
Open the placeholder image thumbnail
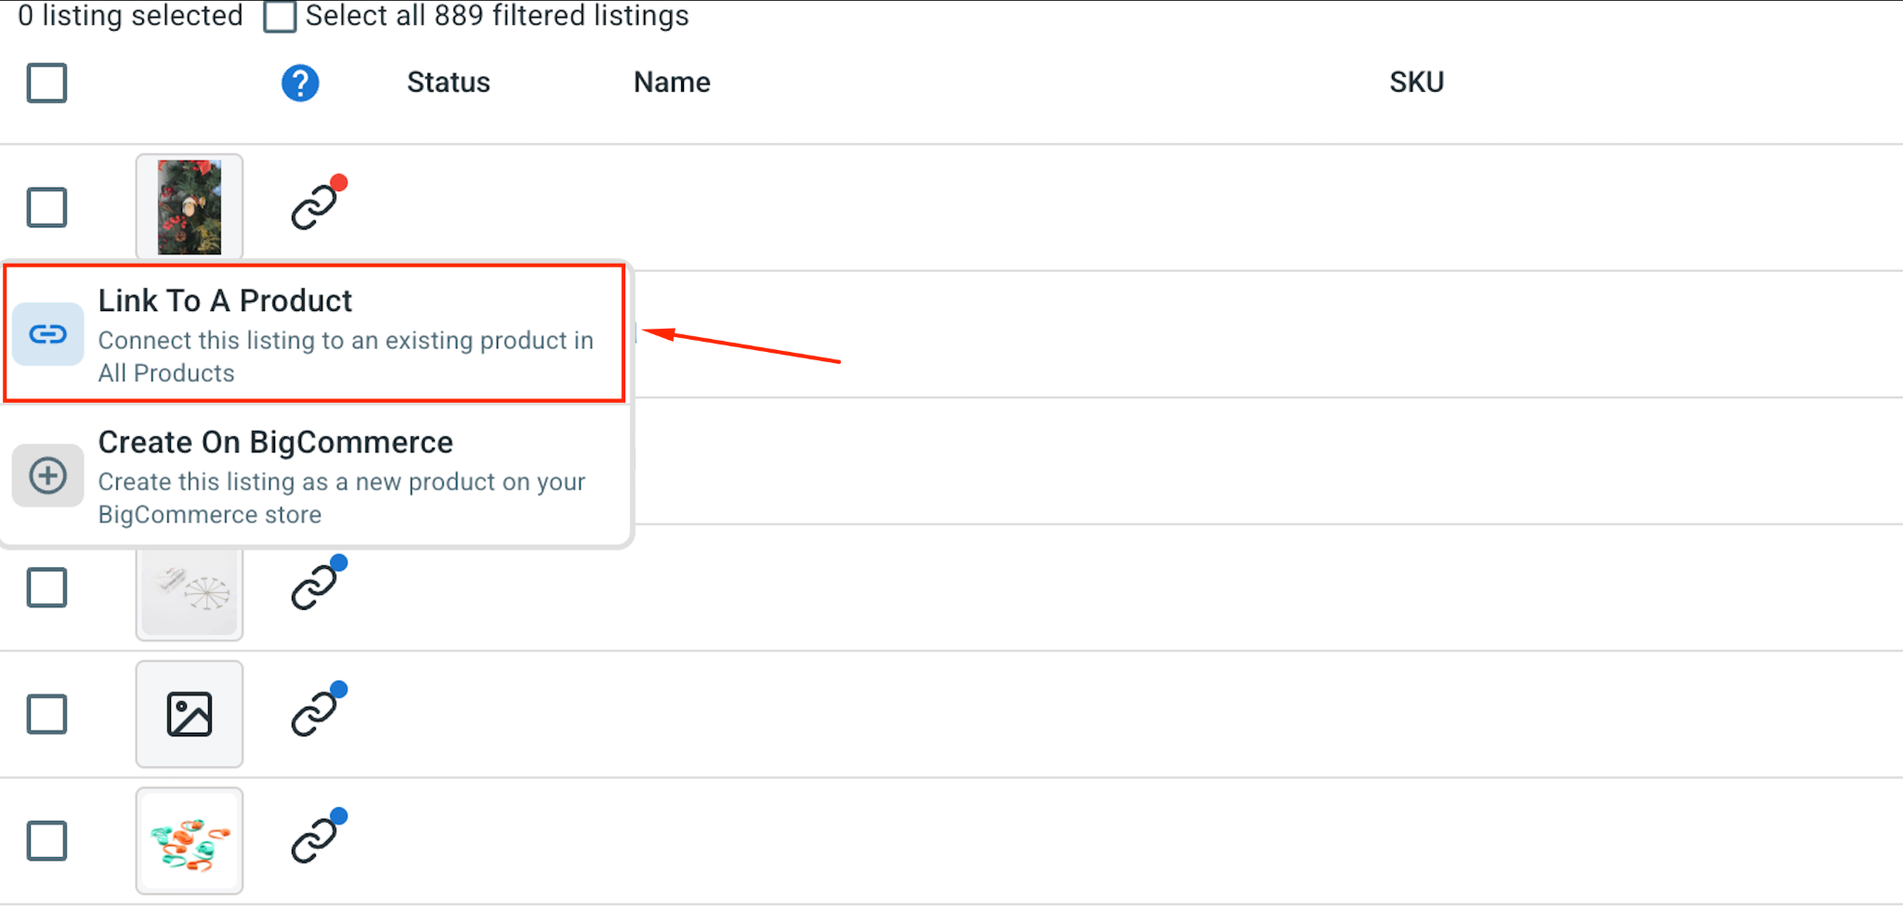(190, 714)
